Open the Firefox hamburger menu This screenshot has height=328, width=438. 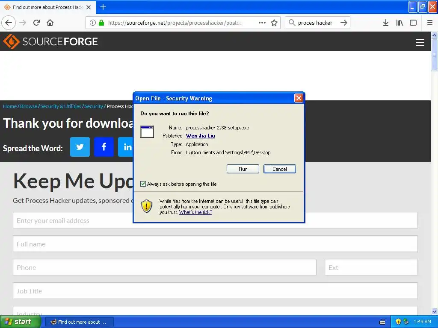pyautogui.click(x=429, y=23)
